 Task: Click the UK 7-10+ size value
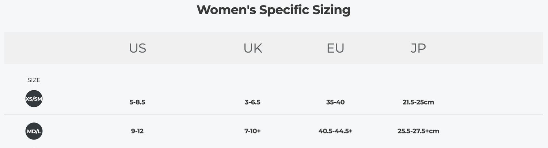pos(252,131)
